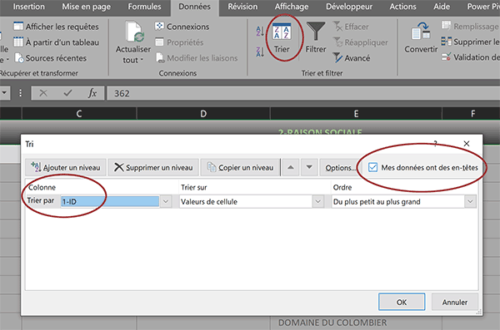Select column C header
Viewport: 500px width, 330px height.
[x=79, y=114]
